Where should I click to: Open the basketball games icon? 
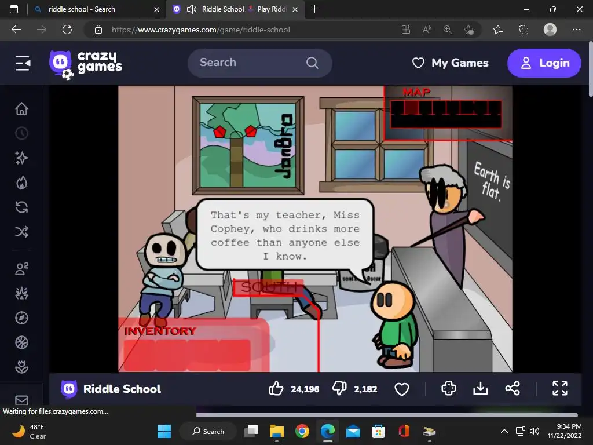tap(21, 342)
